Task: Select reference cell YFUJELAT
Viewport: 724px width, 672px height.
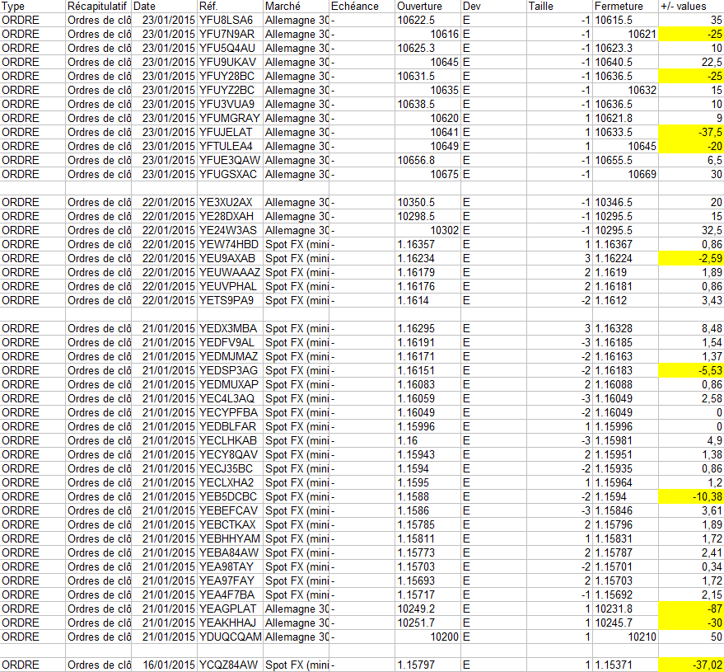Action: [x=231, y=132]
